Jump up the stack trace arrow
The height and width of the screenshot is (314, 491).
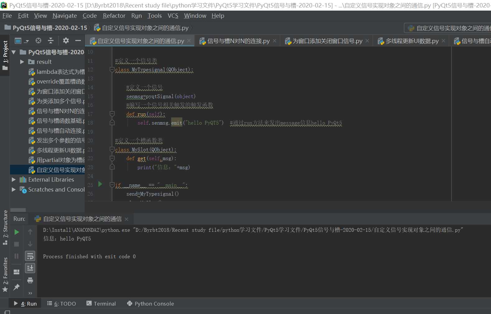point(30,232)
